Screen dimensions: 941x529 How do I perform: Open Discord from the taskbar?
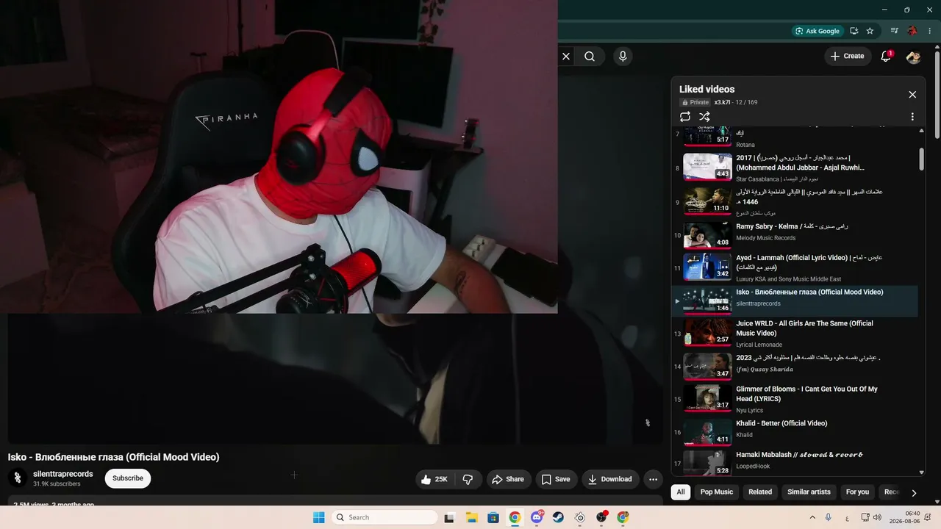pyautogui.click(x=537, y=517)
